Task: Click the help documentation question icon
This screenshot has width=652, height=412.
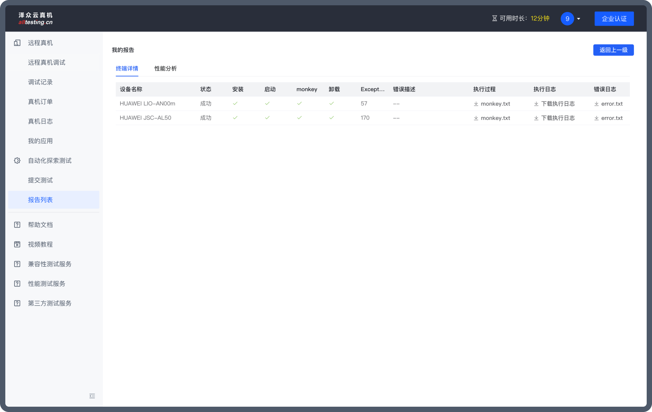Action: 17,225
